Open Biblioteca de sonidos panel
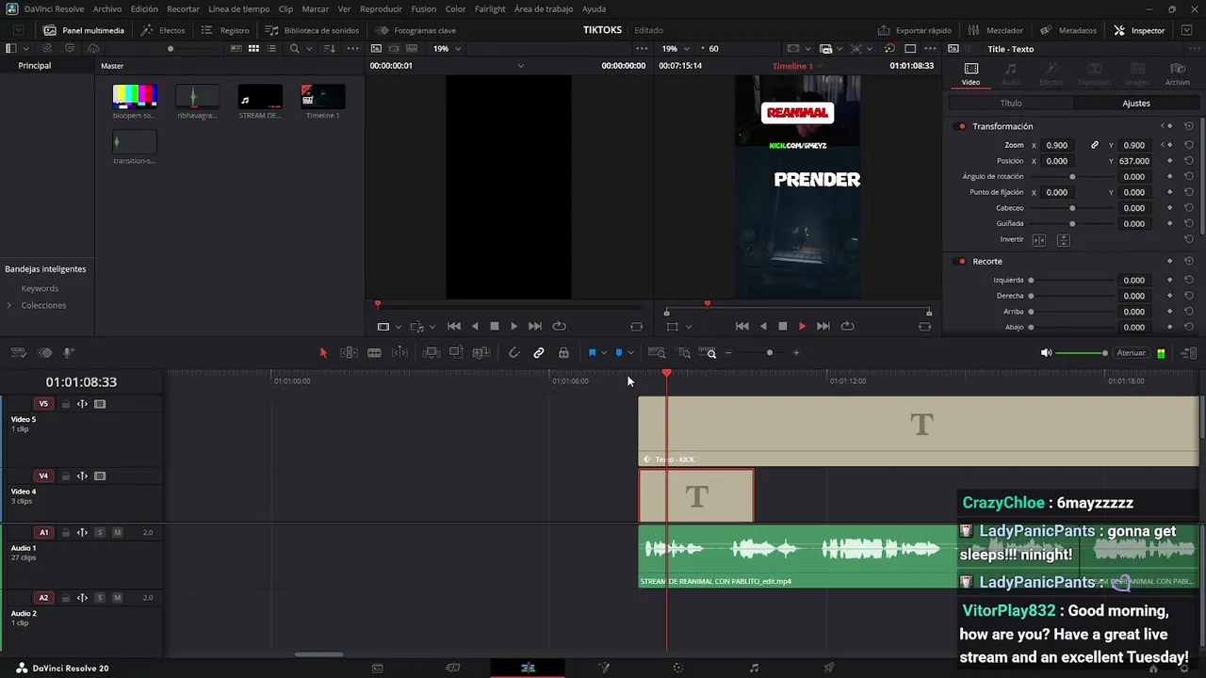The height and width of the screenshot is (678, 1206). [x=312, y=30]
